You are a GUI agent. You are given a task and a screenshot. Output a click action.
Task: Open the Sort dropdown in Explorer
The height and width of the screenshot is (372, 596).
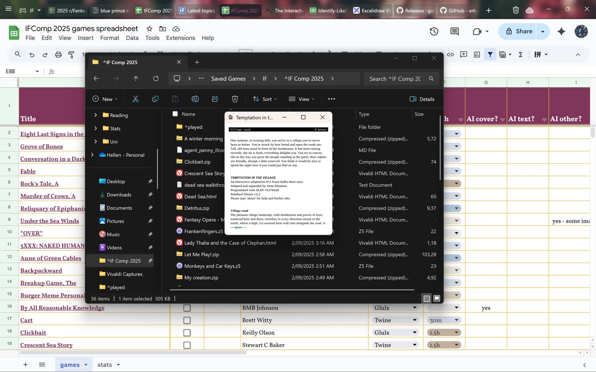(265, 99)
